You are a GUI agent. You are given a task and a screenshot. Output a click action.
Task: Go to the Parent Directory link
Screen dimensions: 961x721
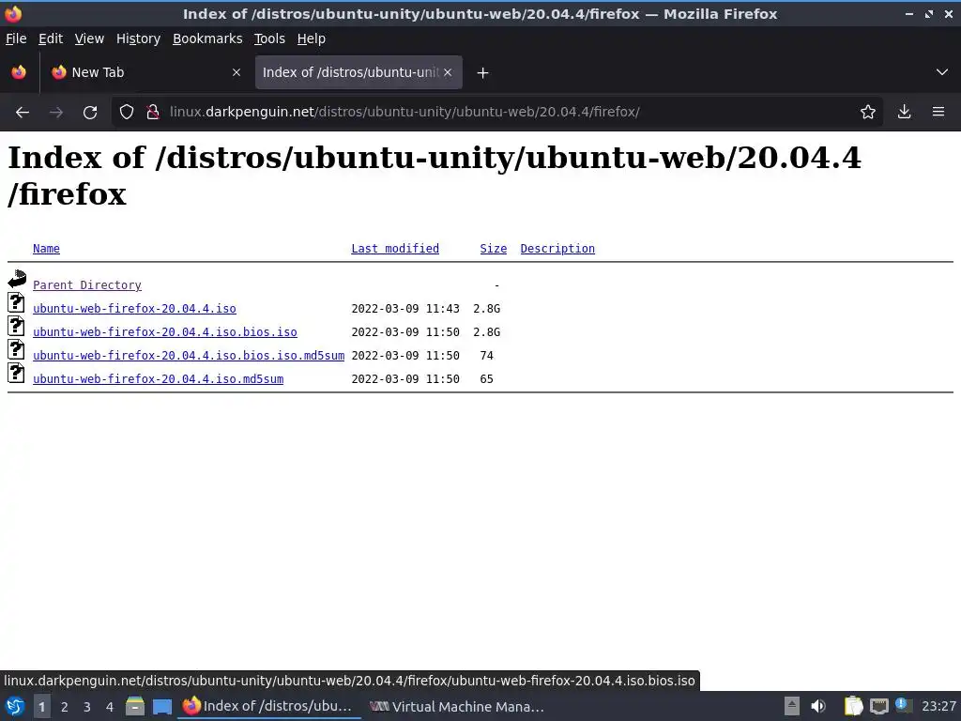point(87,285)
